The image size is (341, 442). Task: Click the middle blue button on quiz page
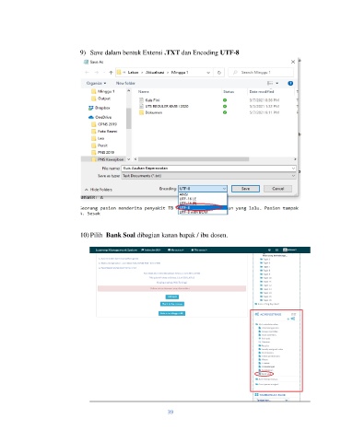pyautogui.click(x=172, y=304)
